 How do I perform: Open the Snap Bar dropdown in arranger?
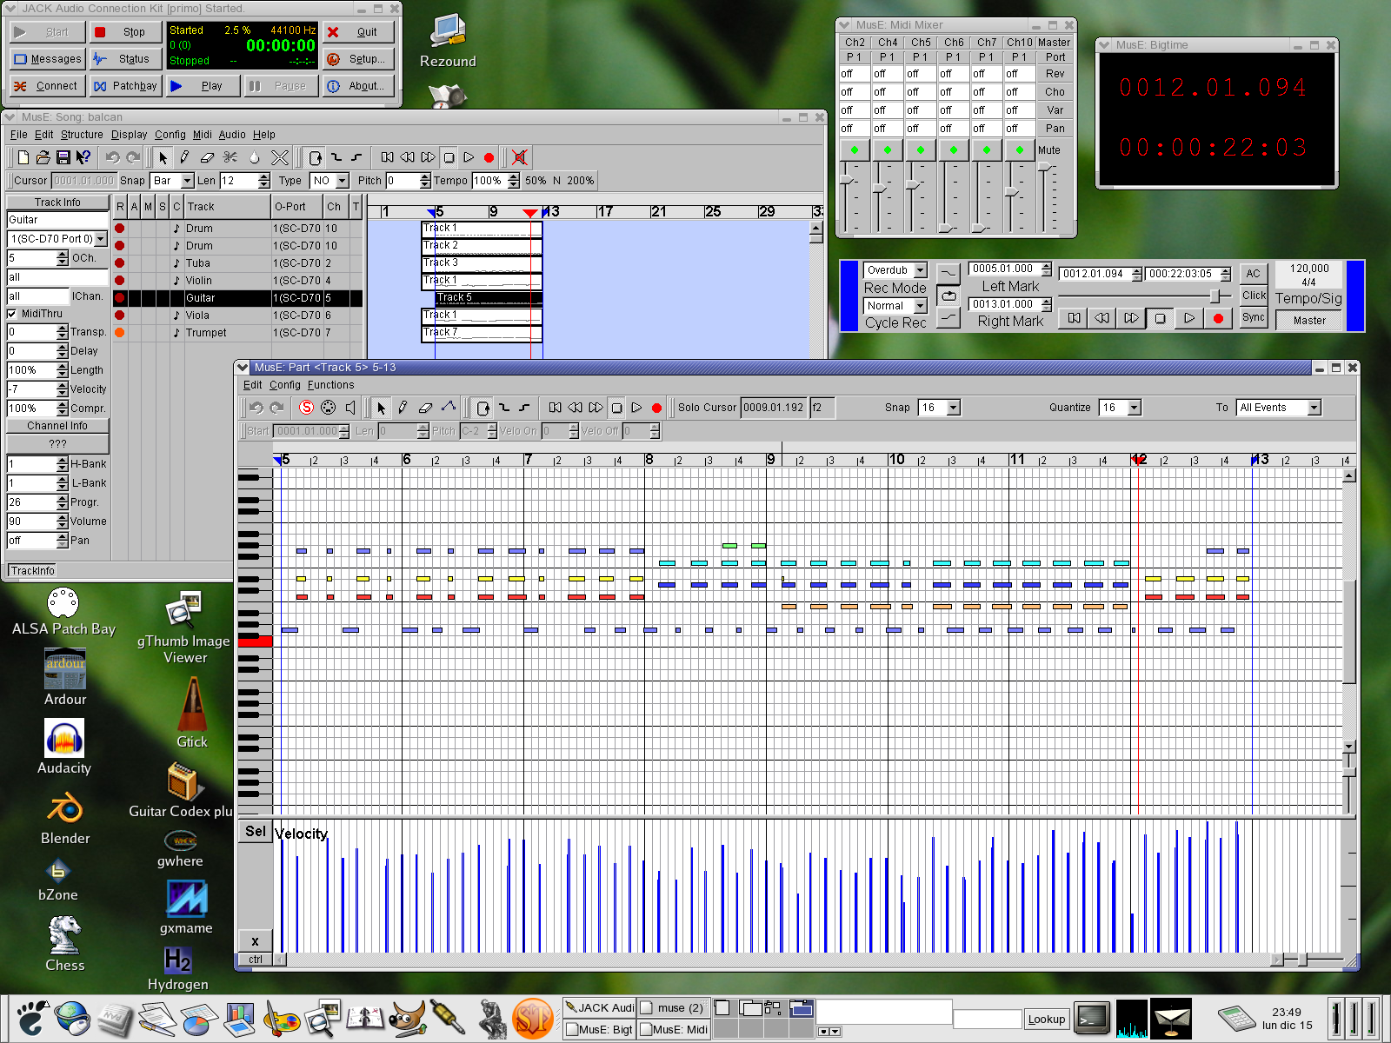tap(186, 181)
